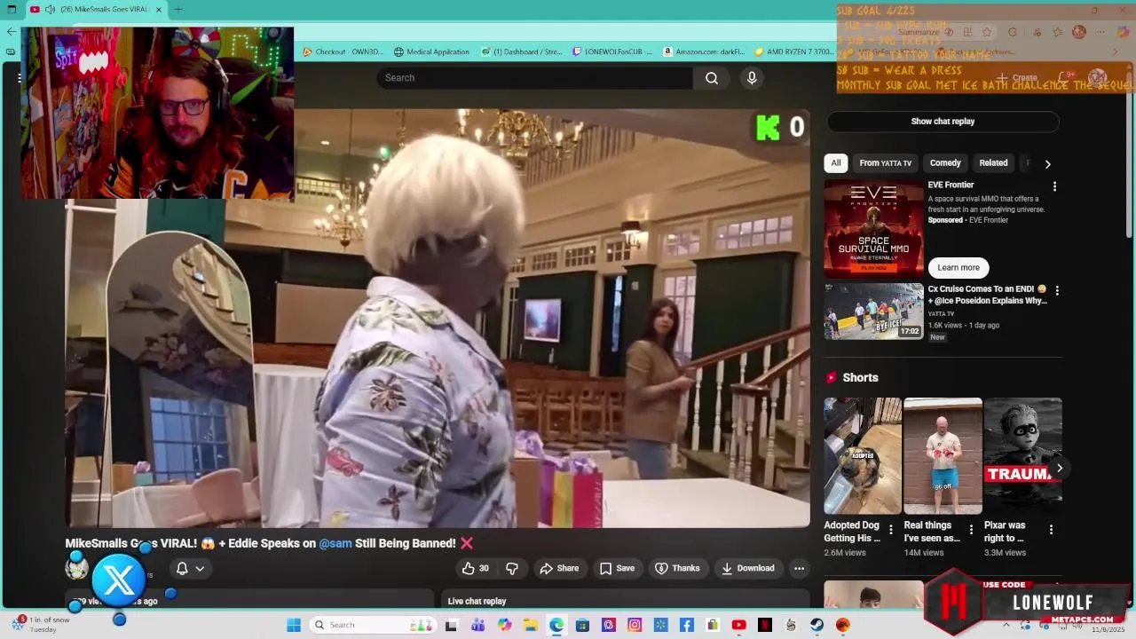Open options for Real things short
The height and width of the screenshot is (639, 1136).
pos(971,530)
